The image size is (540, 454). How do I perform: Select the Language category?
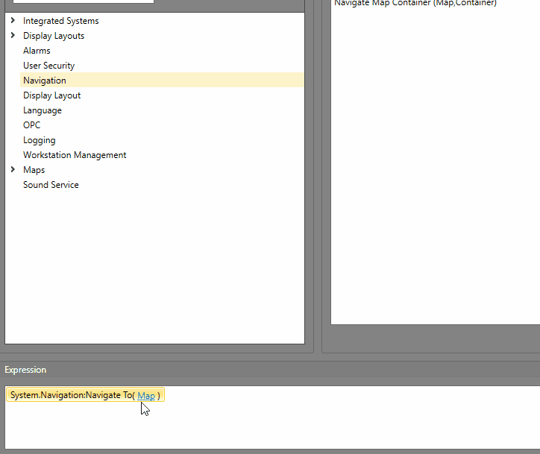pyautogui.click(x=43, y=110)
